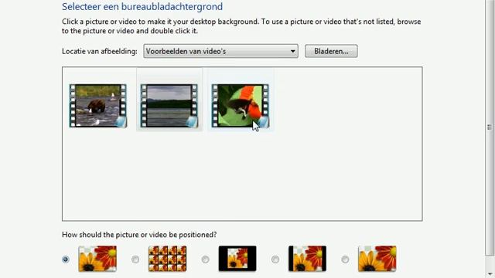Click the 'Locatie van afbeelding:' label
Screen dimensions: 495x278
[100, 52]
